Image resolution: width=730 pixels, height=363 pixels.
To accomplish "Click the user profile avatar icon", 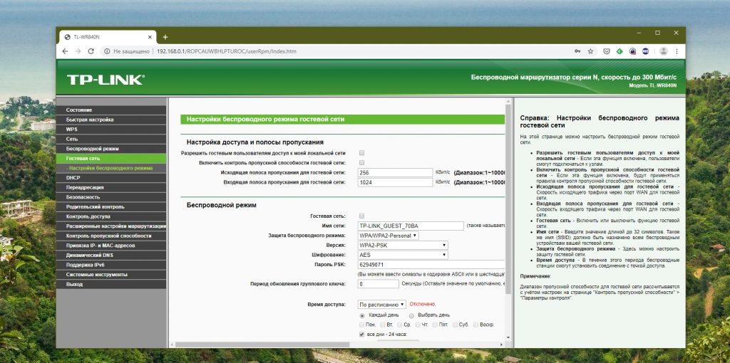I will coord(664,51).
